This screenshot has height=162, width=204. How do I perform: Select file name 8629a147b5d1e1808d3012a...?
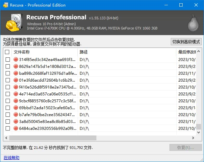(x=47, y=67)
